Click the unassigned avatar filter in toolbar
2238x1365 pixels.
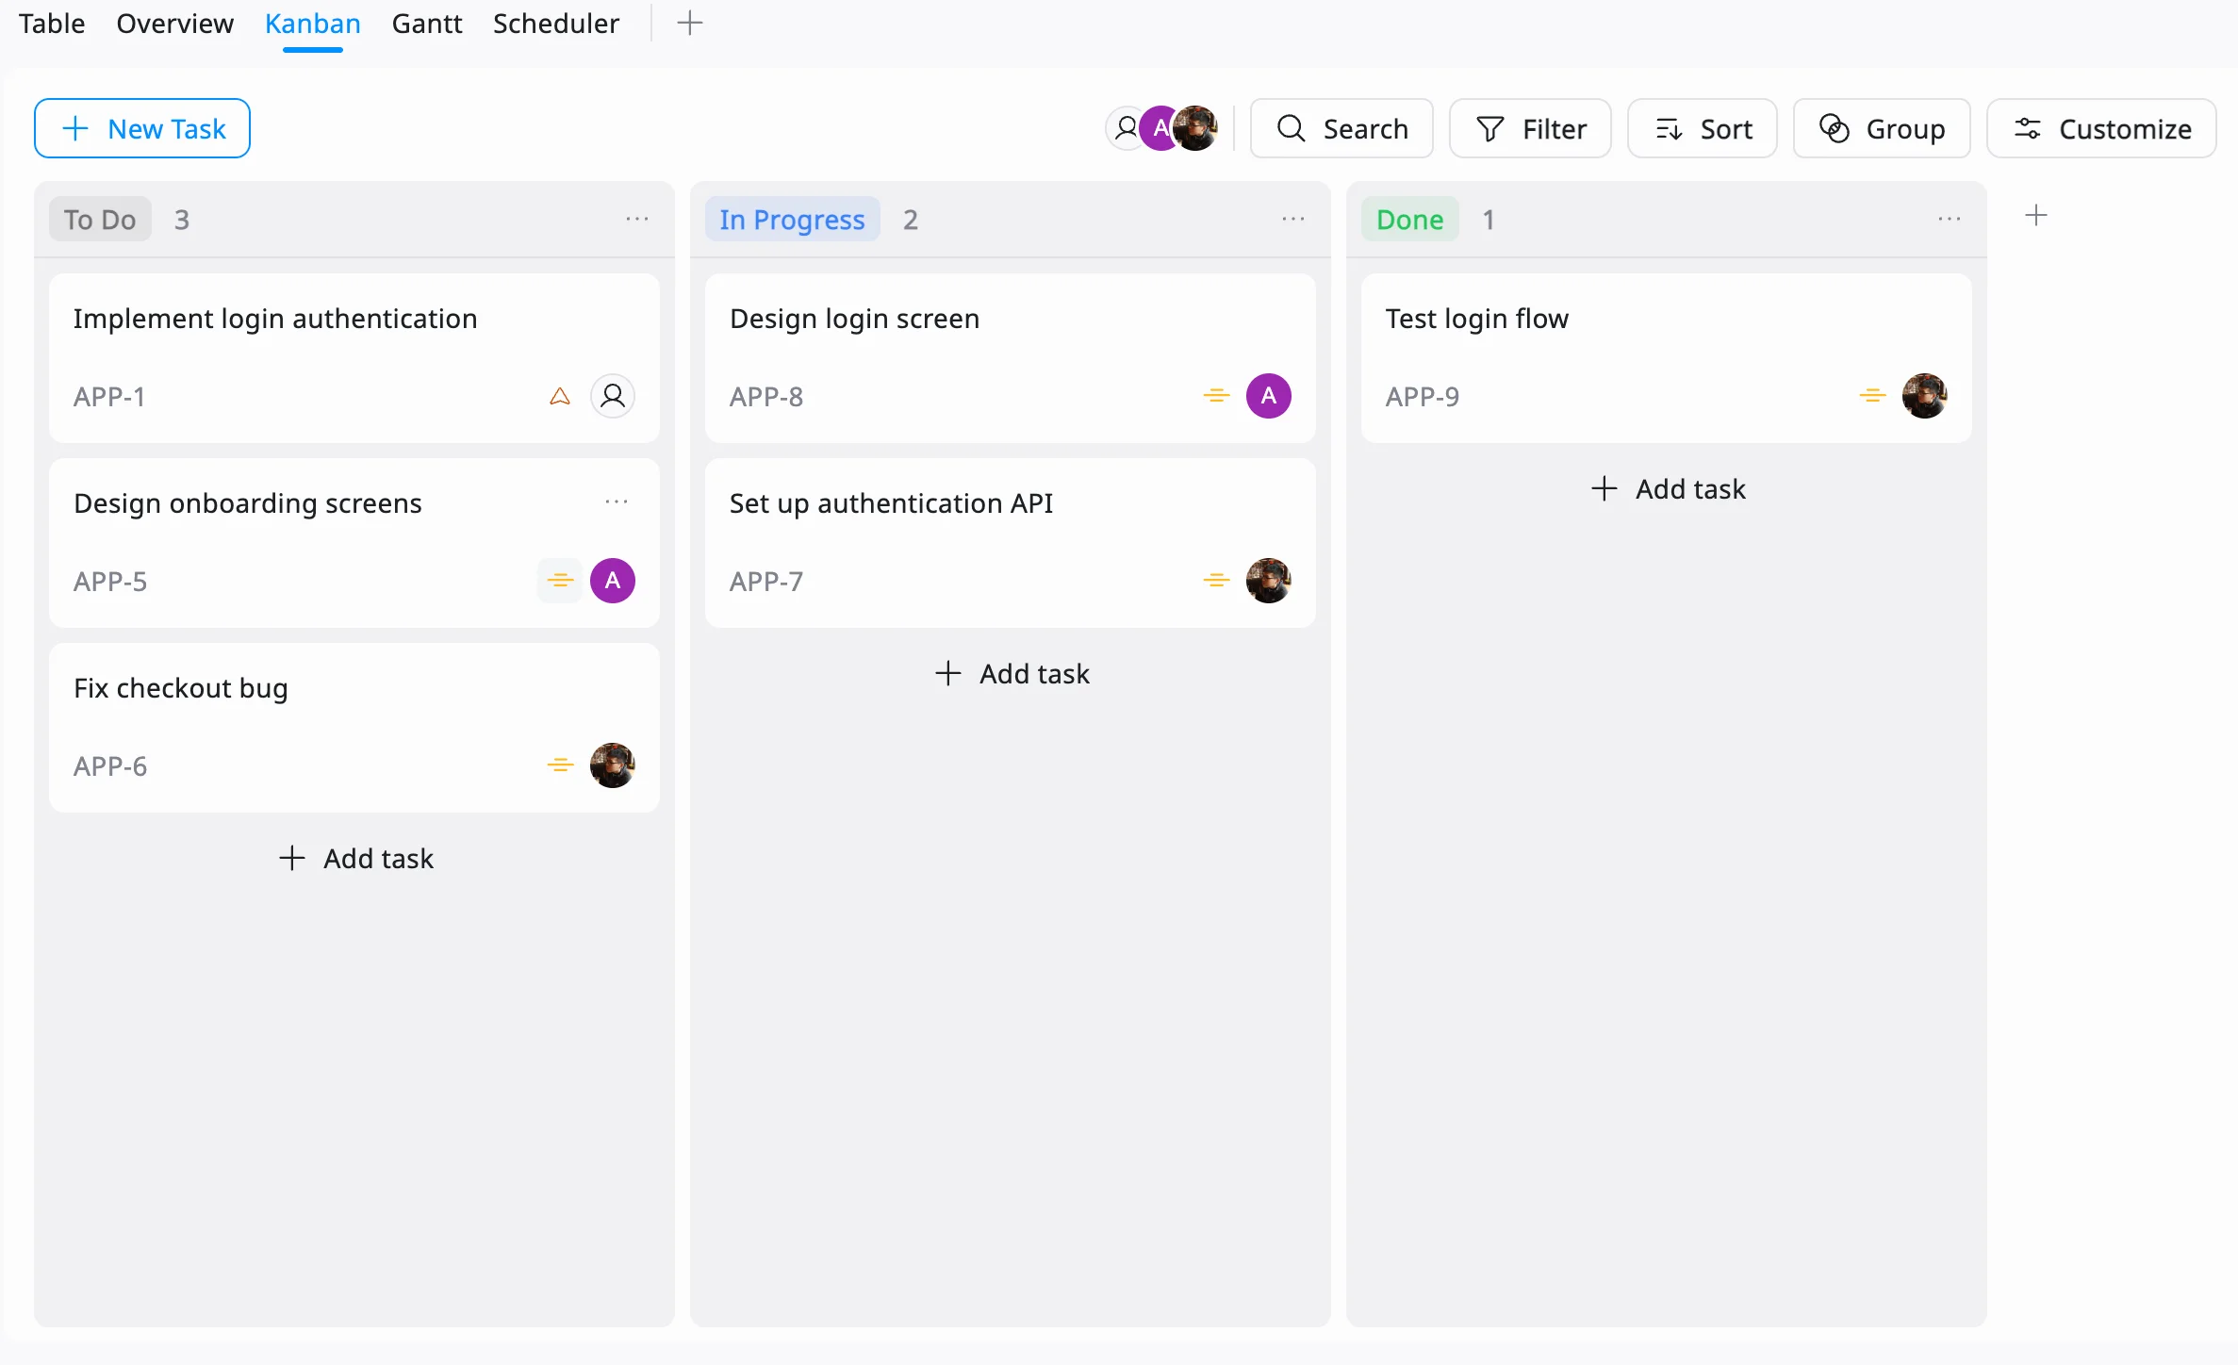(x=1125, y=128)
